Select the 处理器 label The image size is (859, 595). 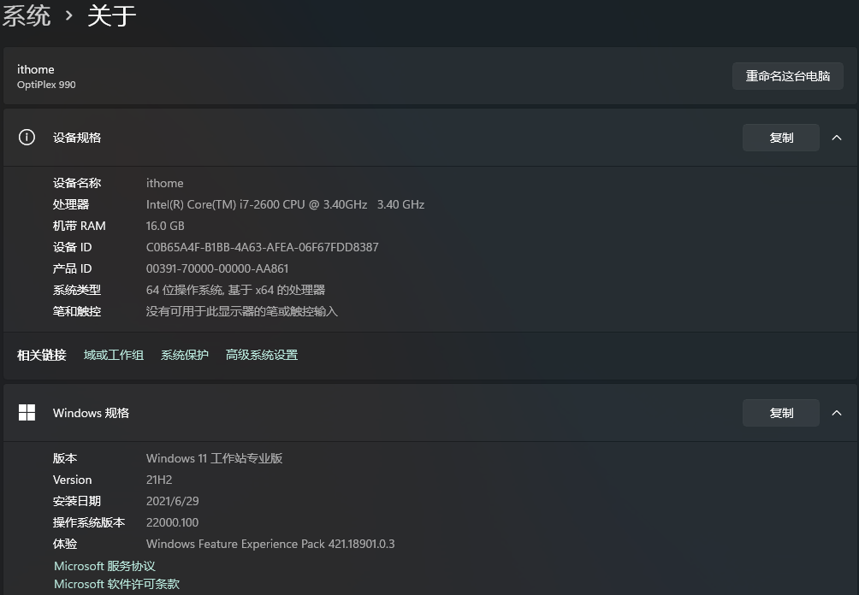pyautogui.click(x=71, y=204)
